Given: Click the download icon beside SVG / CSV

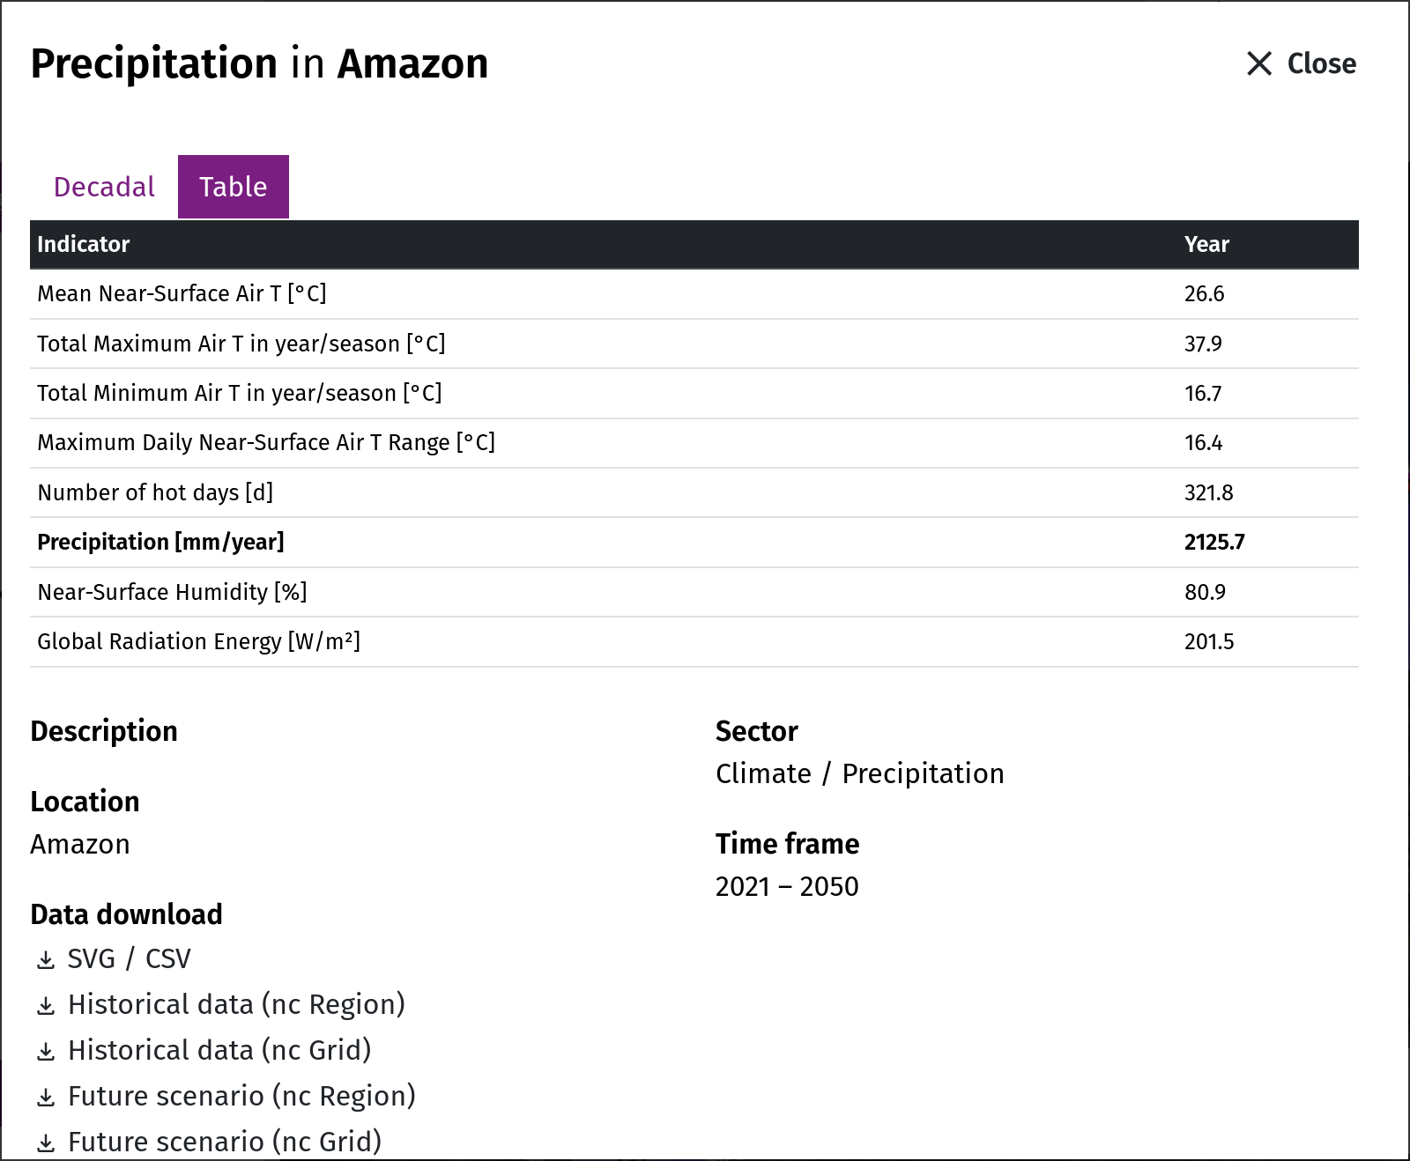Looking at the screenshot, I should 46,960.
